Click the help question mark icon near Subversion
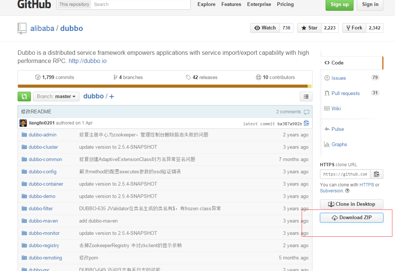The height and width of the screenshot is (271, 395). pos(347,191)
